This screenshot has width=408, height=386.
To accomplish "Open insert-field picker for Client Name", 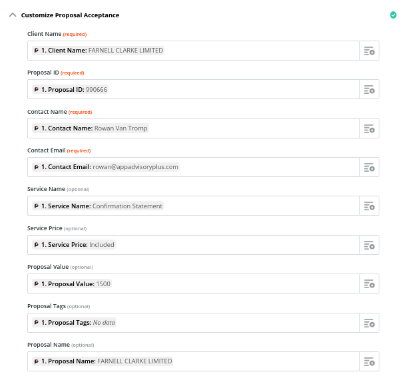I will point(369,51).
